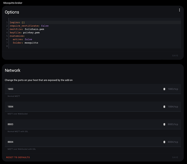Click the stepper icon for port 8883

click(x=164, y=124)
